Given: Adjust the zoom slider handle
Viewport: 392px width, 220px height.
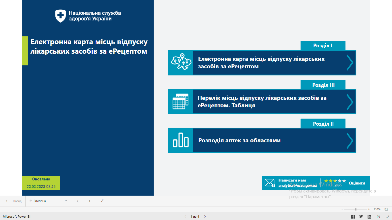Looking at the screenshot, I should [x=356, y=209].
